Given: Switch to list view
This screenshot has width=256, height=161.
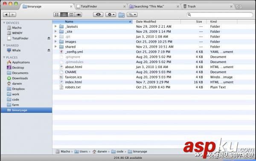Looking at the screenshot, I should (64, 14).
